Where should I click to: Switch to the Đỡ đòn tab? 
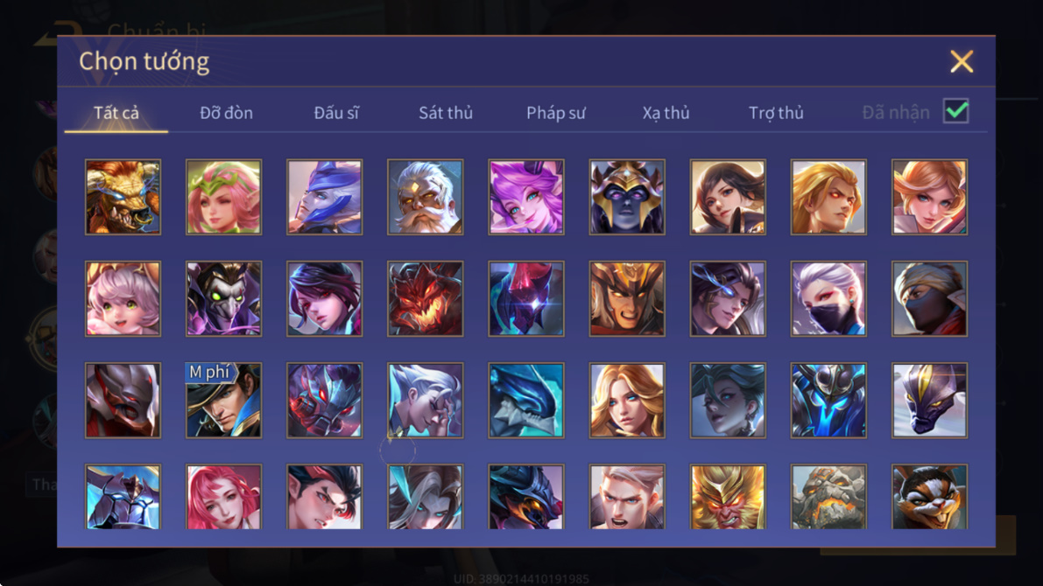226,113
